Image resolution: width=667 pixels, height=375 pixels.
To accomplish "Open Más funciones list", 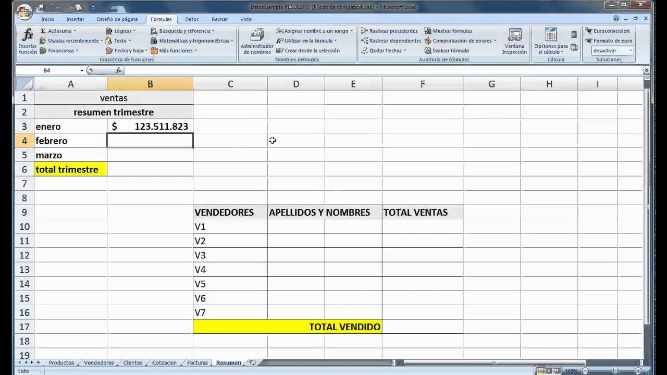I will (174, 51).
